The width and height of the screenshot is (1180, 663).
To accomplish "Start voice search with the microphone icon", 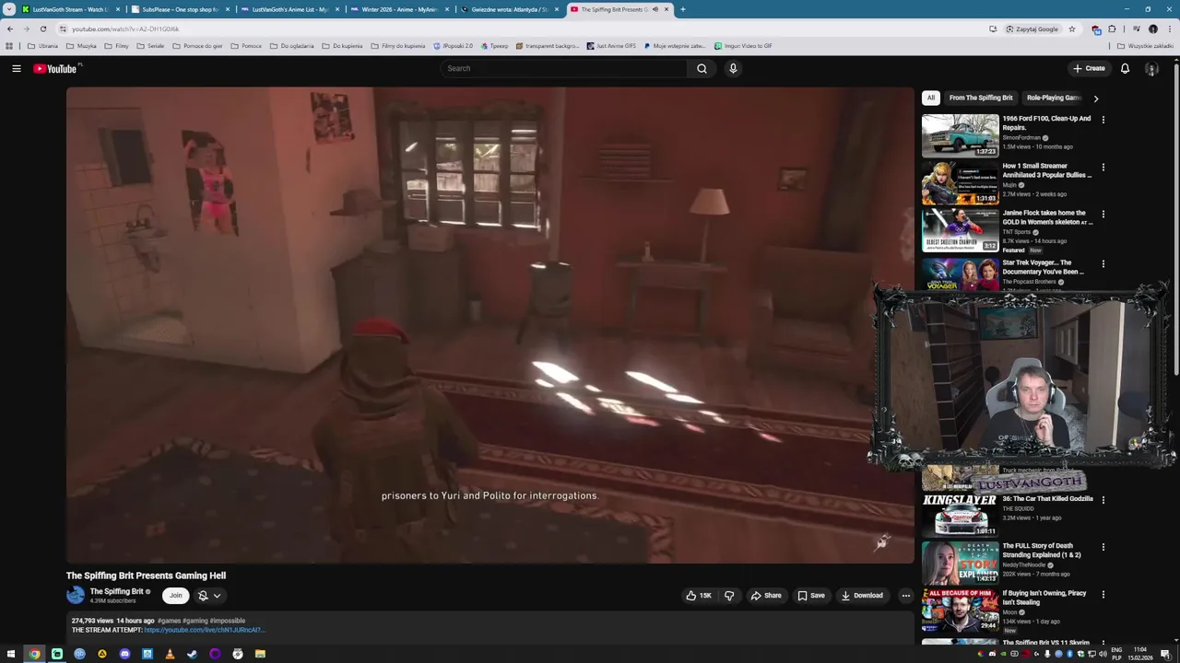I will (733, 68).
